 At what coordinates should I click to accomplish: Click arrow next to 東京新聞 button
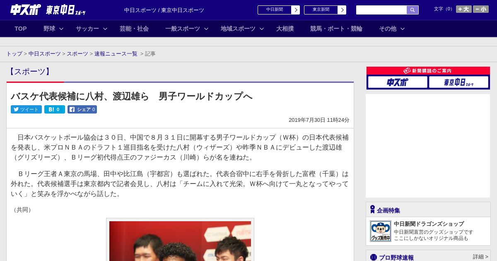coord(342,10)
